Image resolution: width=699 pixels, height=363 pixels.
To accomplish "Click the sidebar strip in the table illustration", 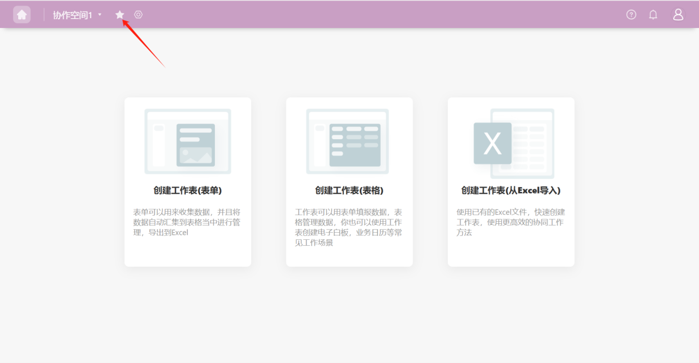I will coord(319,145).
